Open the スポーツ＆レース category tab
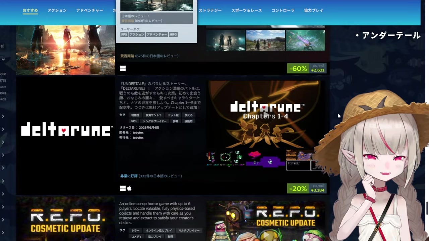 point(246,10)
